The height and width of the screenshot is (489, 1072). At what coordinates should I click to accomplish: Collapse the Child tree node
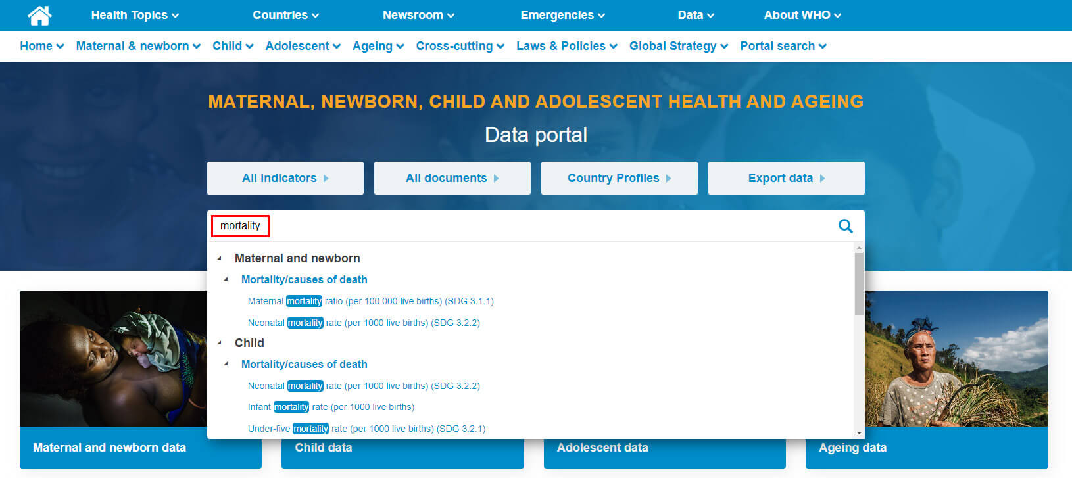tap(220, 343)
